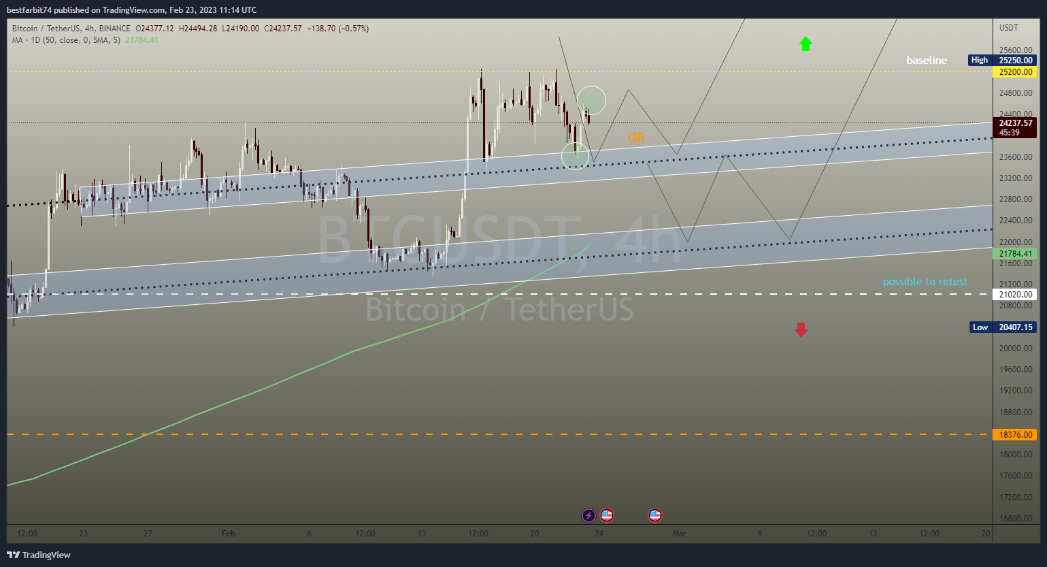This screenshot has height=567, width=1047.
Task: Select the white 21020.00 price label
Action: click(x=1015, y=295)
